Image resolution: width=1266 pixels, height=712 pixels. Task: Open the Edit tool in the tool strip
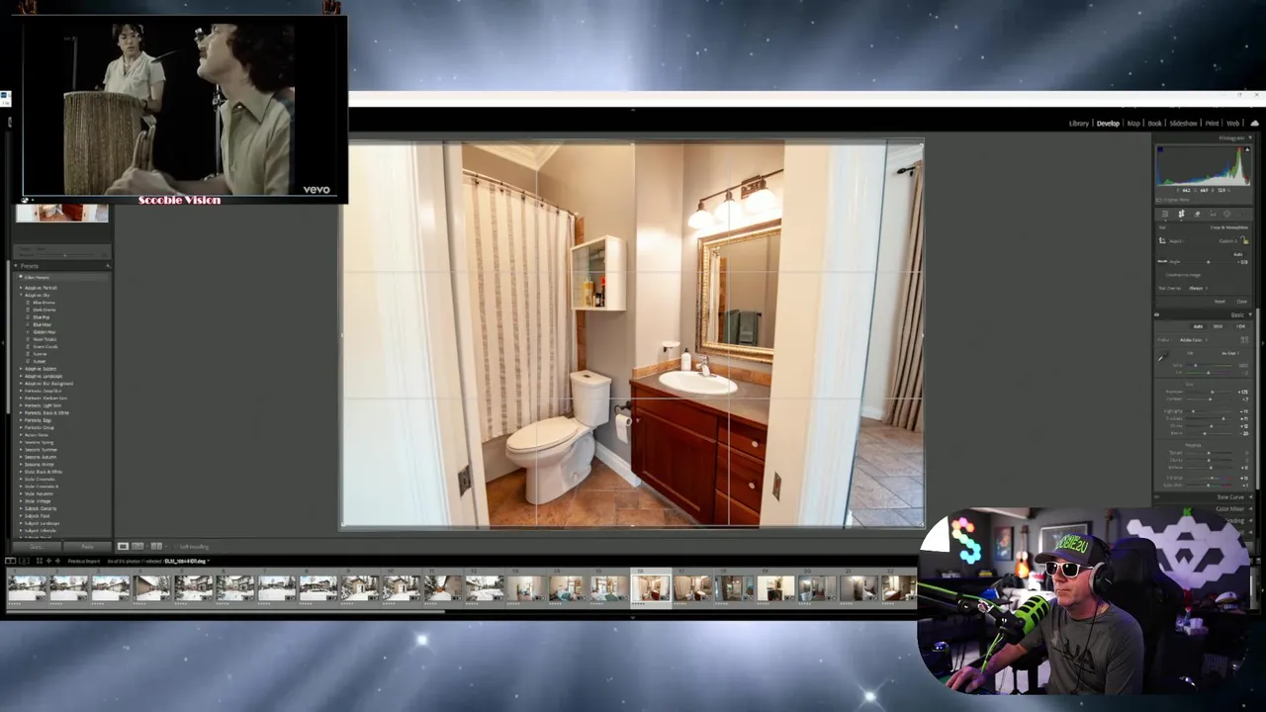[x=1165, y=215]
